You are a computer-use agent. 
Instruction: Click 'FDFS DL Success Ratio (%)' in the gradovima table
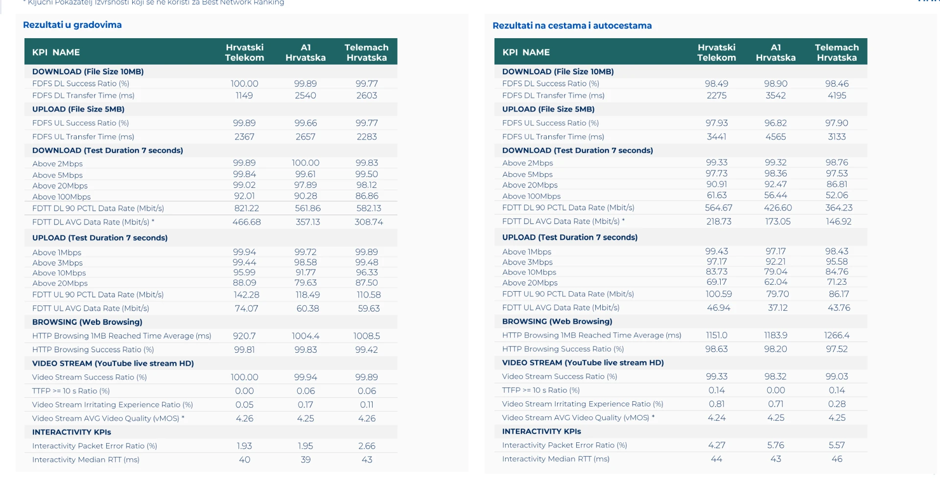[x=81, y=84]
